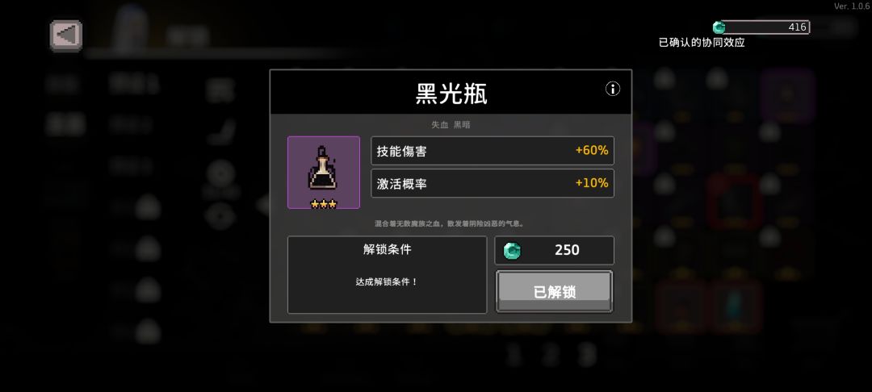Tap the 失血 tag under title
This screenshot has width=872, height=392.
(440, 125)
